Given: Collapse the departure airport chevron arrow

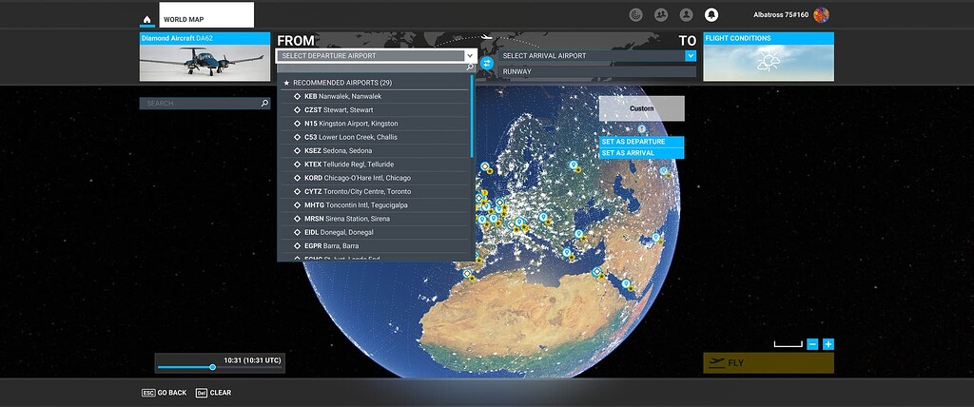Looking at the screenshot, I should coord(471,56).
